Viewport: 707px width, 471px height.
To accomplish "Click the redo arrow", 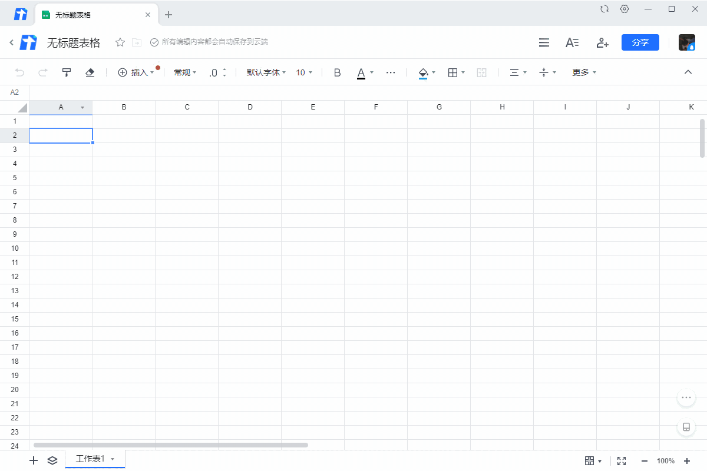I will click(42, 72).
